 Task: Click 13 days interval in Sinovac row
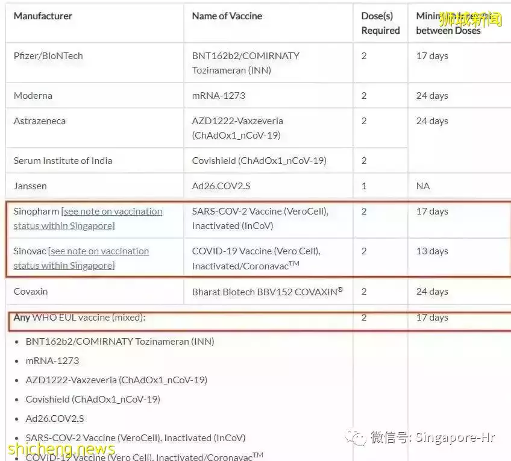click(x=432, y=251)
